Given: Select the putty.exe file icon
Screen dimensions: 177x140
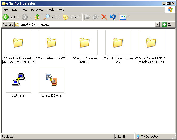Looking at the screenshot, I should point(18,79).
